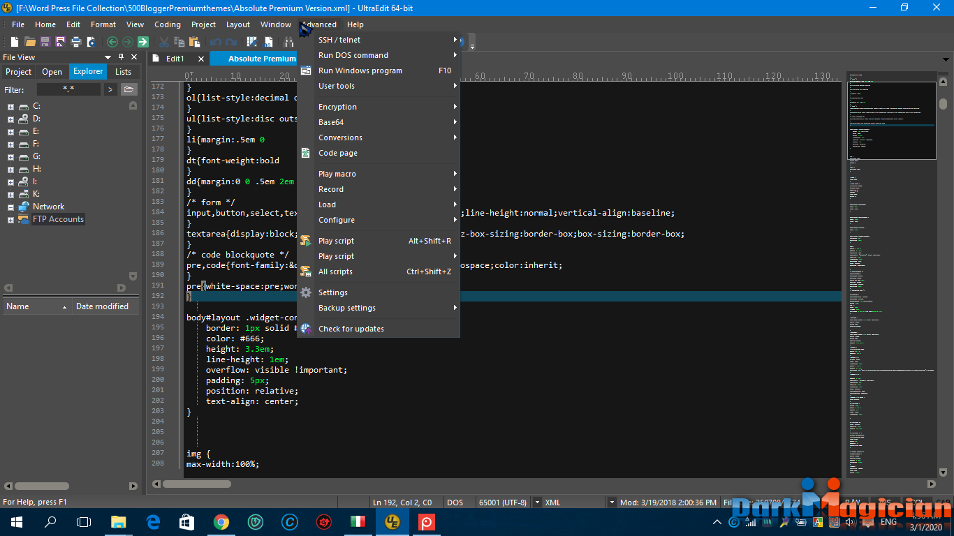The height and width of the screenshot is (536, 954).
Task: Close the File View panel
Action: (x=133, y=57)
